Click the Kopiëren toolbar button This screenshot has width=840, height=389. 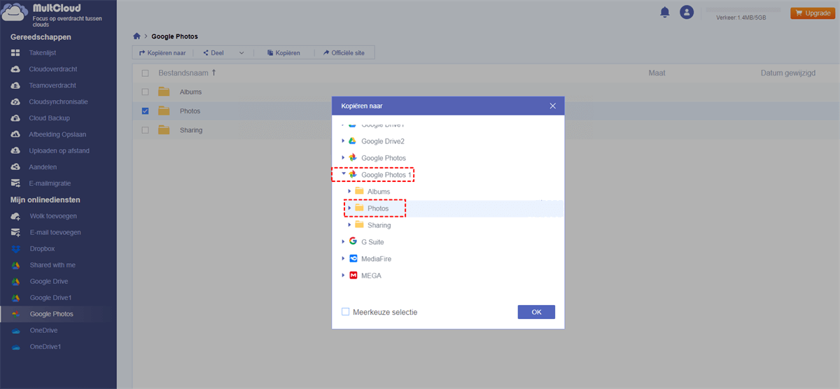(283, 52)
